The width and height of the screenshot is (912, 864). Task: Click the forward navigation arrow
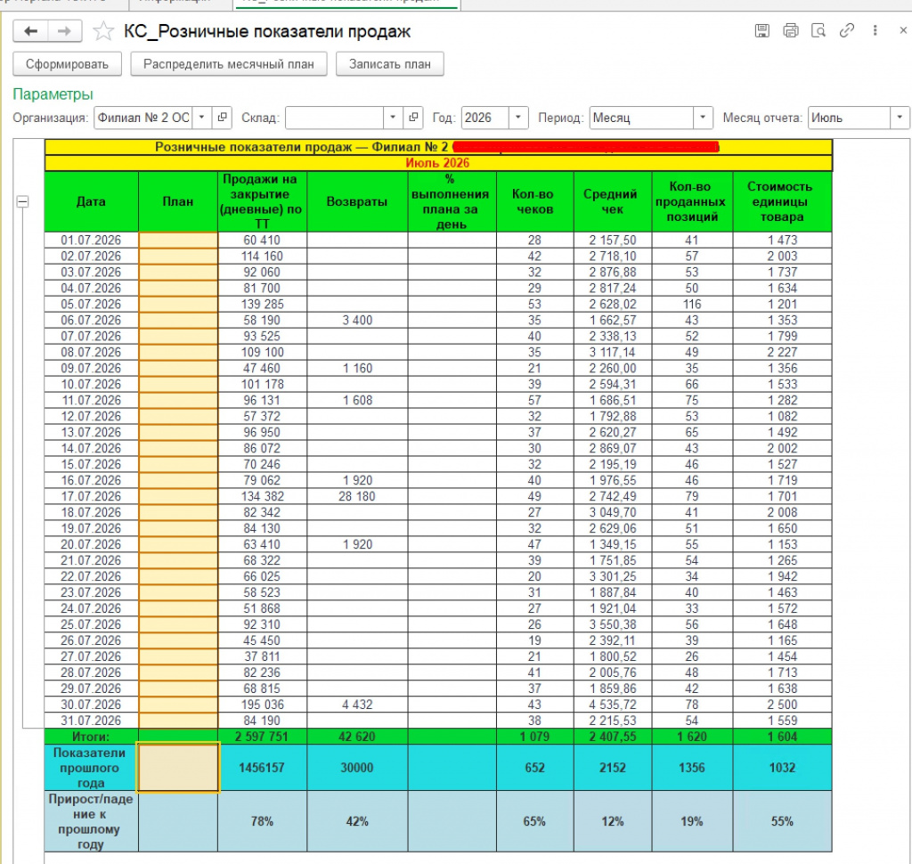click(64, 31)
